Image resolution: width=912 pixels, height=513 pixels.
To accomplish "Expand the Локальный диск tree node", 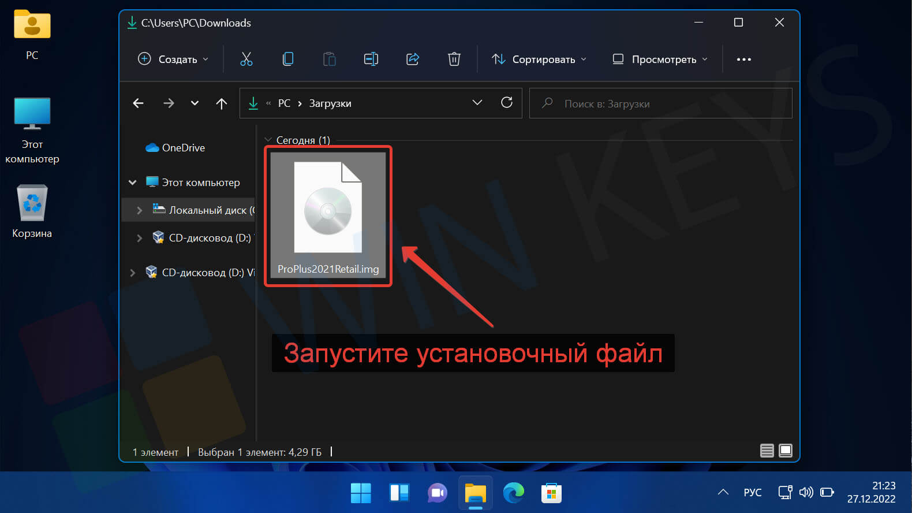I will coord(139,210).
